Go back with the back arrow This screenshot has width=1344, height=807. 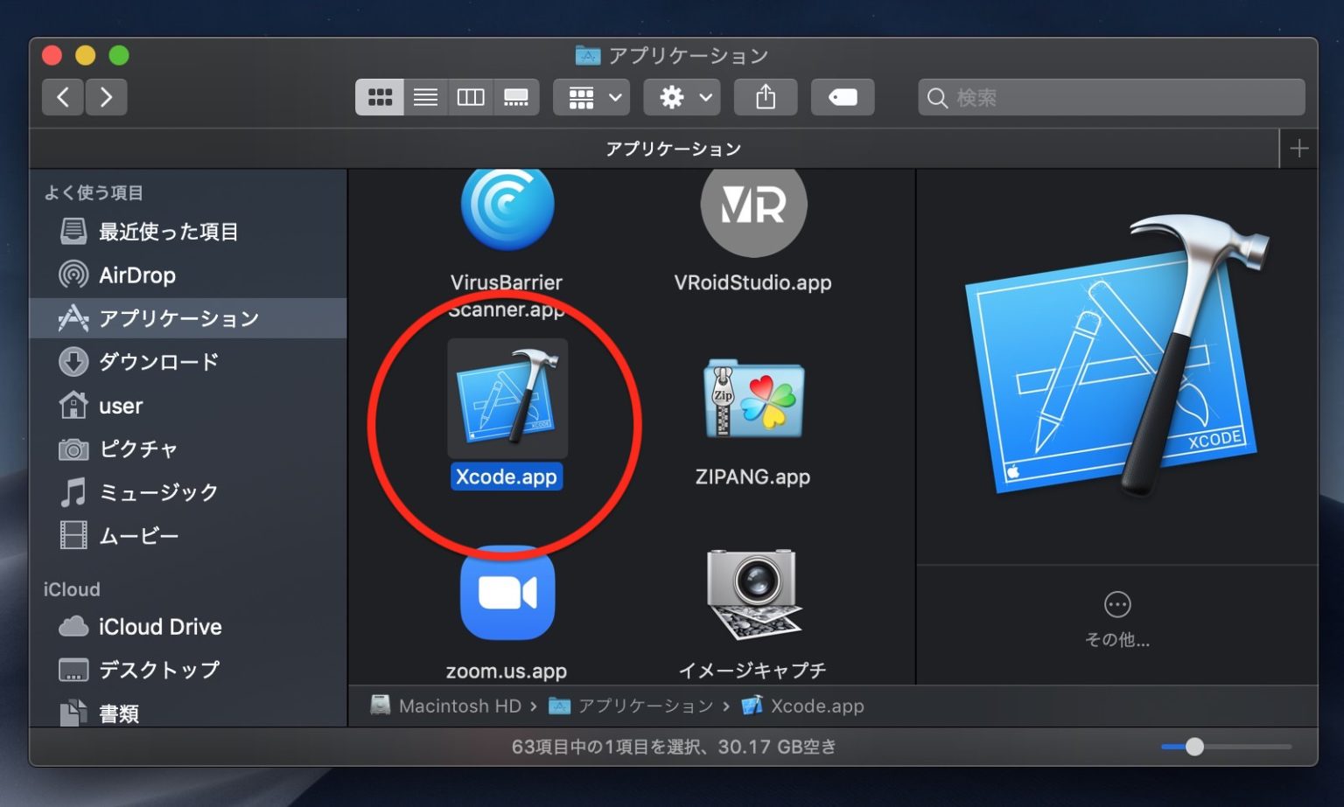(x=62, y=97)
